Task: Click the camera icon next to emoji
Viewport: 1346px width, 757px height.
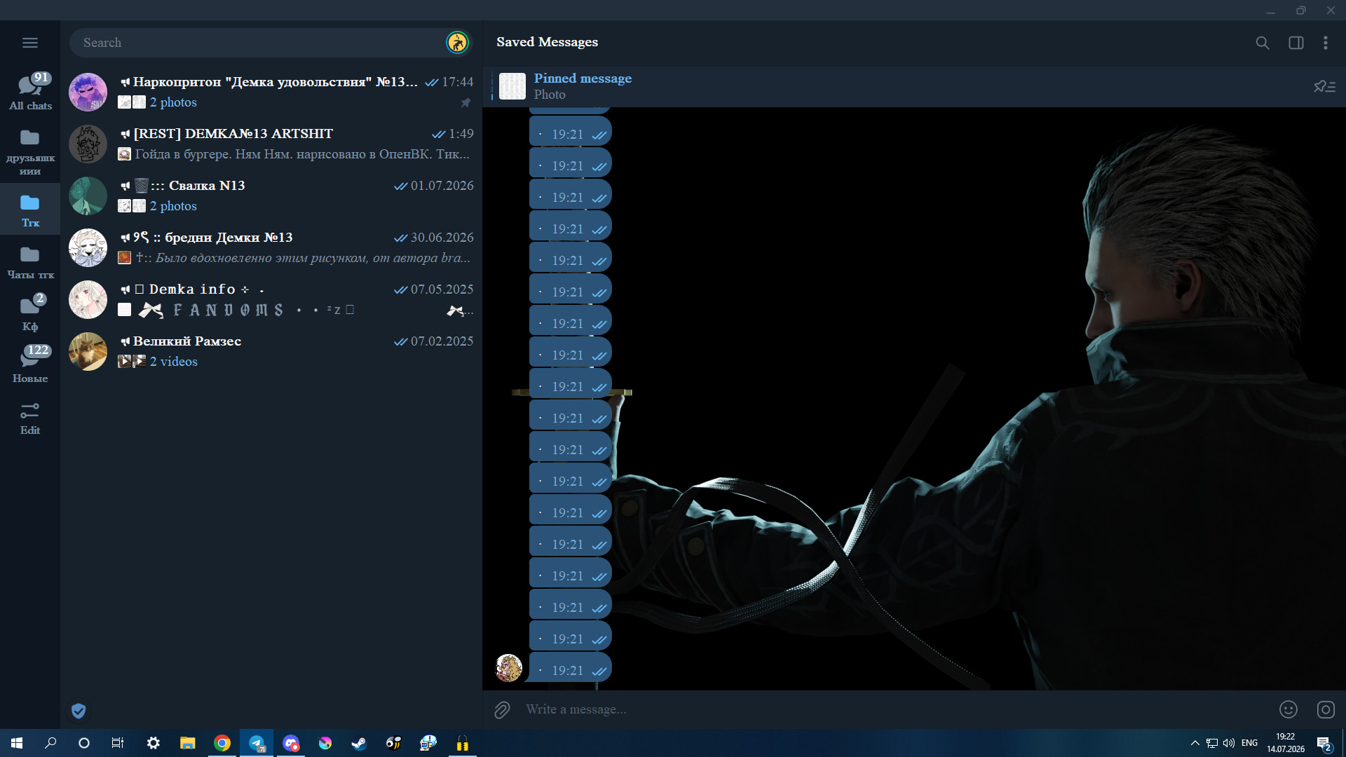Action: click(x=1326, y=709)
